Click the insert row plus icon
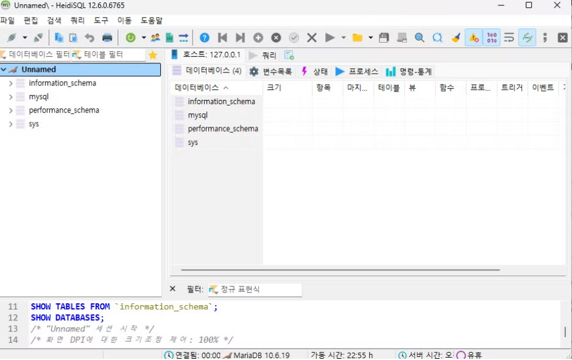This screenshot has width=572, height=360. click(258, 38)
